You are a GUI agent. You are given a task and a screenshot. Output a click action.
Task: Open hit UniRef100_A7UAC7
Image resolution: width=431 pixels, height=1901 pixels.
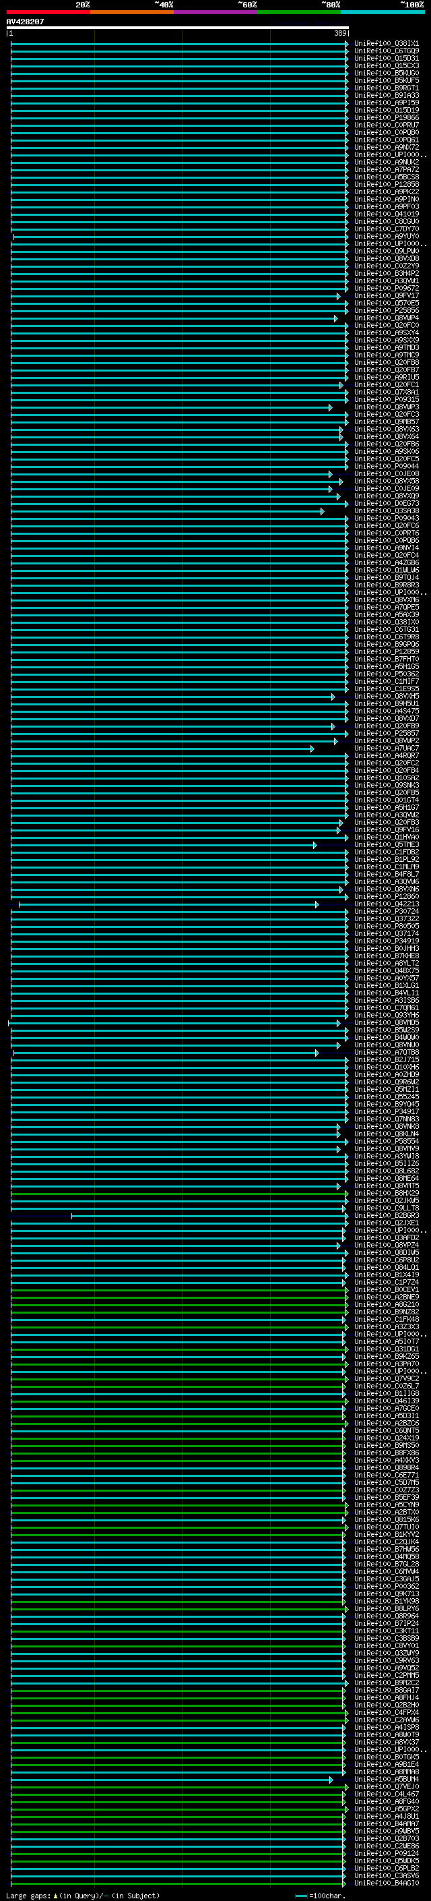[x=386, y=749]
